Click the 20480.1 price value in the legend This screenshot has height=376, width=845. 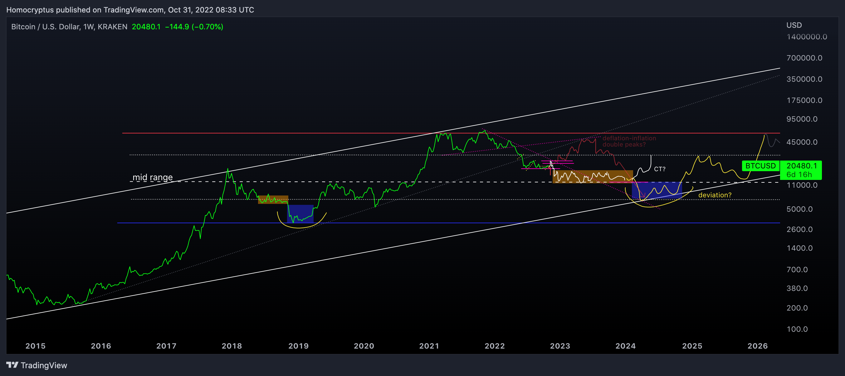(x=146, y=27)
